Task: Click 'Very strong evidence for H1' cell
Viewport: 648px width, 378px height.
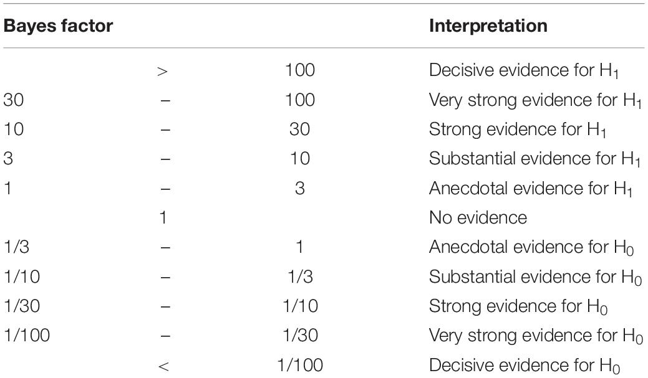Action: pyautogui.click(x=535, y=100)
